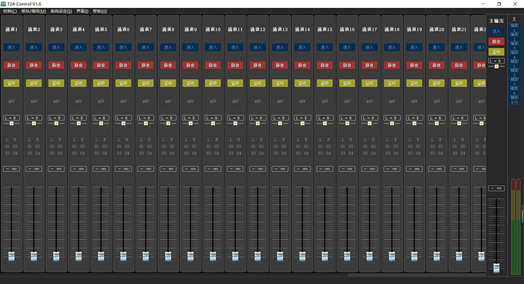Click the main output fader handle
524x284 pixels.
click(496, 267)
